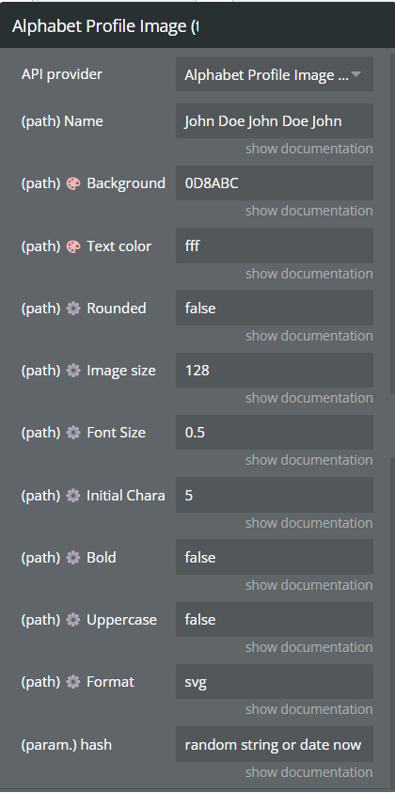Select the Name field containing John Doe
This screenshot has height=793, width=395.
pos(274,120)
